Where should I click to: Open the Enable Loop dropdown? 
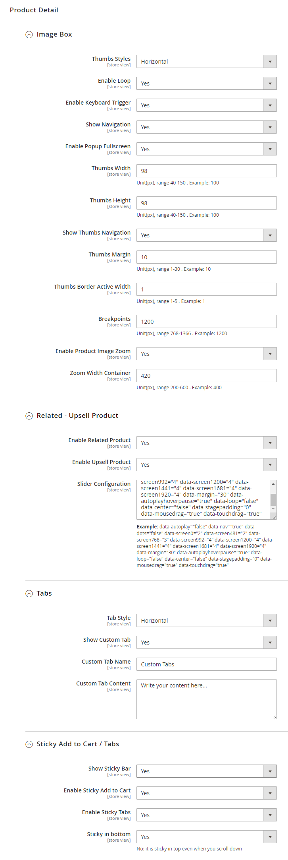coord(206,83)
